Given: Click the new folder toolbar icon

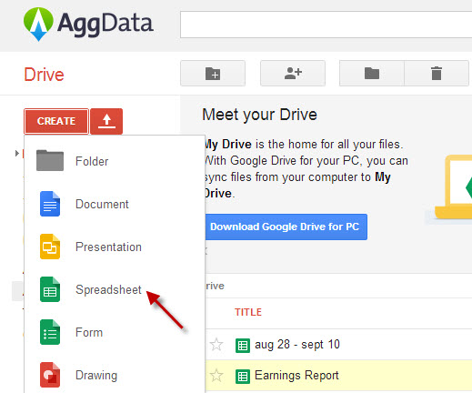Looking at the screenshot, I should click(x=213, y=74).
